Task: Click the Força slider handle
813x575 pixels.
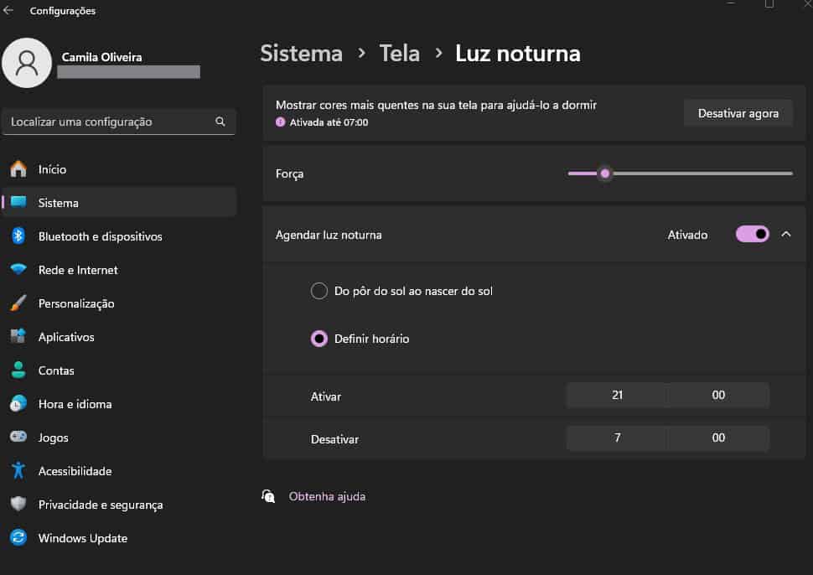Action: [605, 174]
